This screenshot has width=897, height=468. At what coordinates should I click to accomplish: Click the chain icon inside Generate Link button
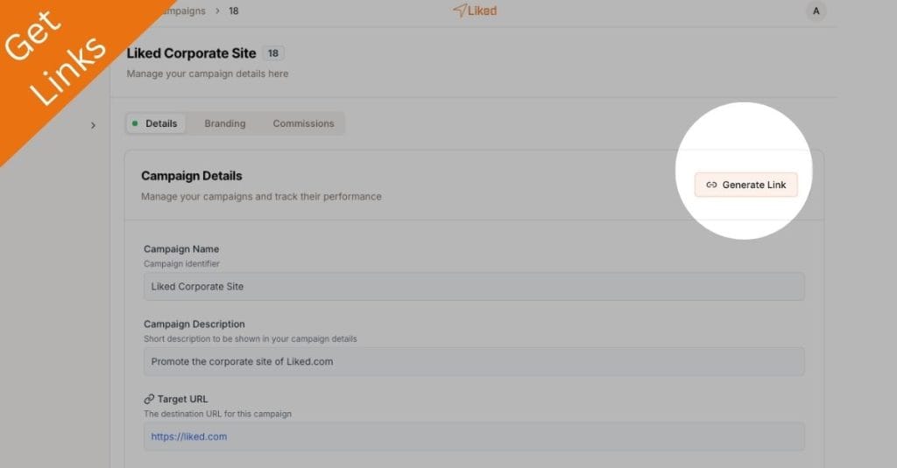tap(711, 185)
